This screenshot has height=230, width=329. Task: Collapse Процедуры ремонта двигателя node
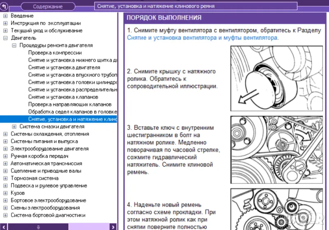click(14, 45)
